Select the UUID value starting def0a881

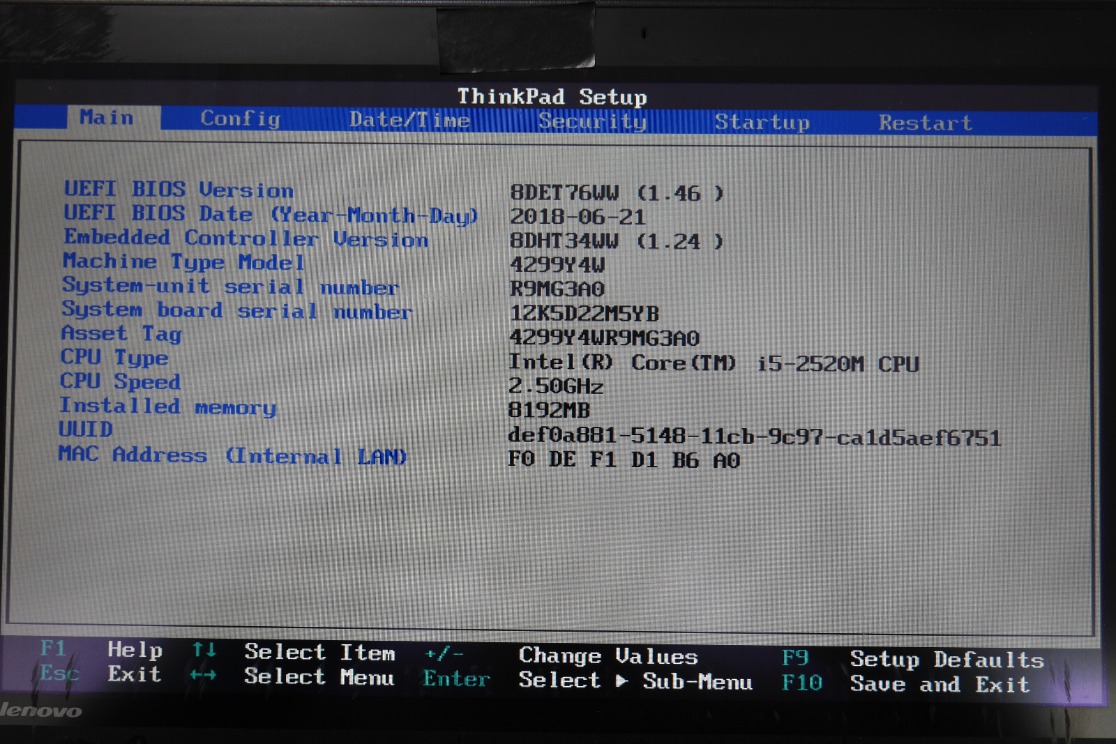point(755,437)
